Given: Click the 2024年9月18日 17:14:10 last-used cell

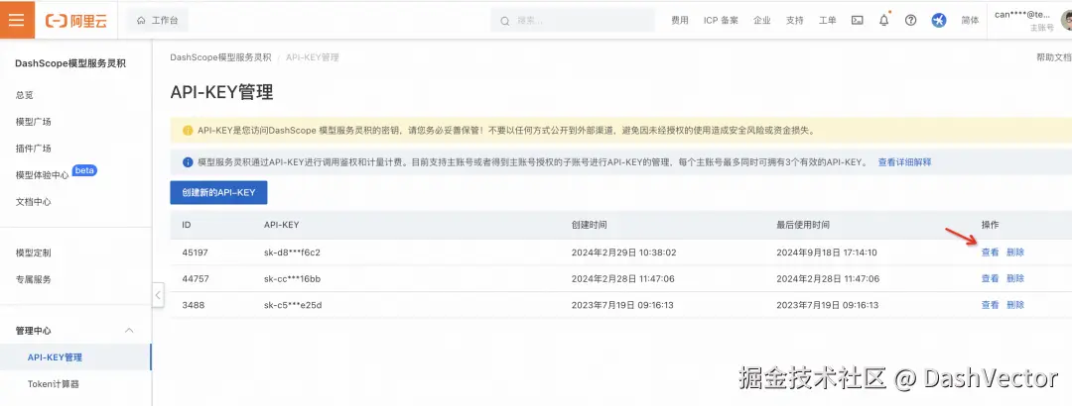Looking at the screenshot, I should pos(827,253).
